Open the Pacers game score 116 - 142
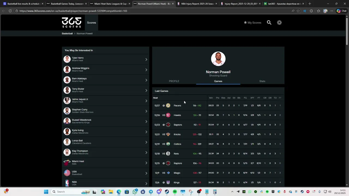Viewport: 349px width, 196px height. pos(197,106)
